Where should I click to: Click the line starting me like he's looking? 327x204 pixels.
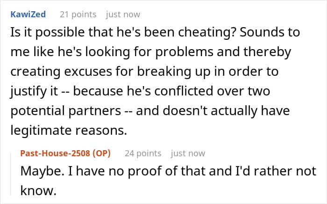pos(150,52)
